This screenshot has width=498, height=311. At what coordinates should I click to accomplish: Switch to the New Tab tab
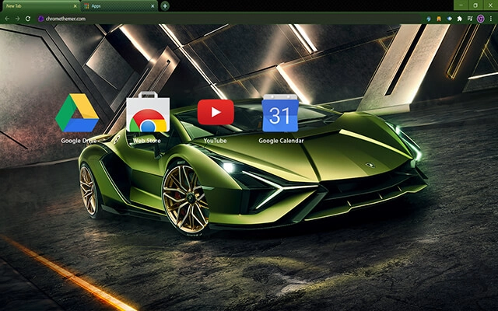[x=40, y=6]
